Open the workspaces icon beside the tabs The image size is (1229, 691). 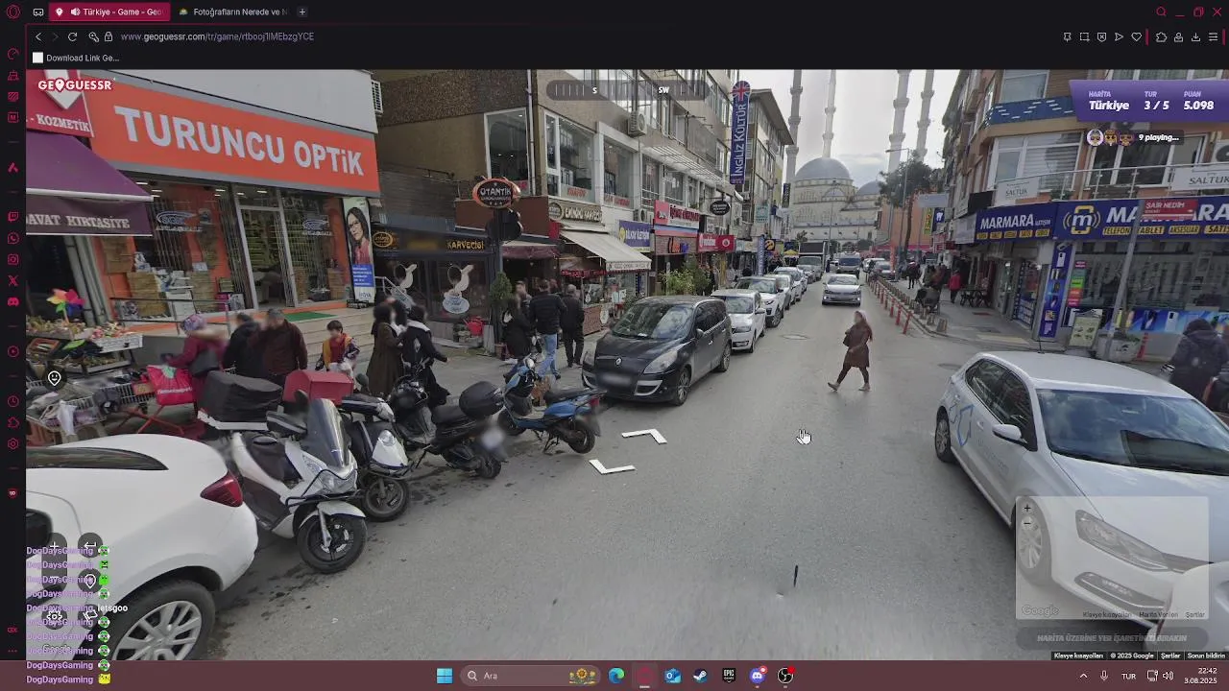point(37,12)
